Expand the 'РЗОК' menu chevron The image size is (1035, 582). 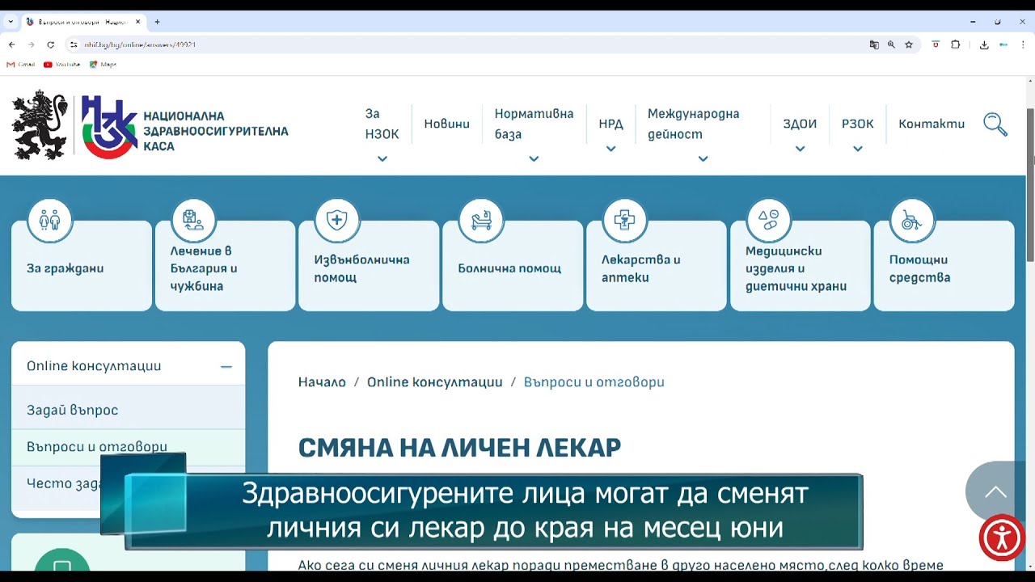click(857, 148)
